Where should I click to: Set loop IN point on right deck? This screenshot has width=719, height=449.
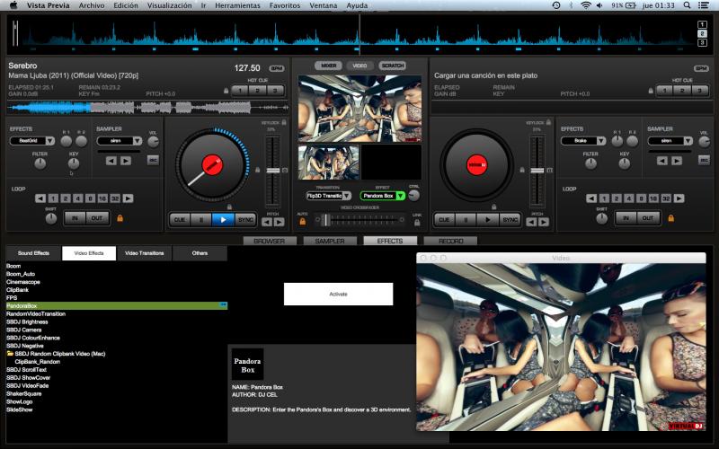click(x=626, y=218)
